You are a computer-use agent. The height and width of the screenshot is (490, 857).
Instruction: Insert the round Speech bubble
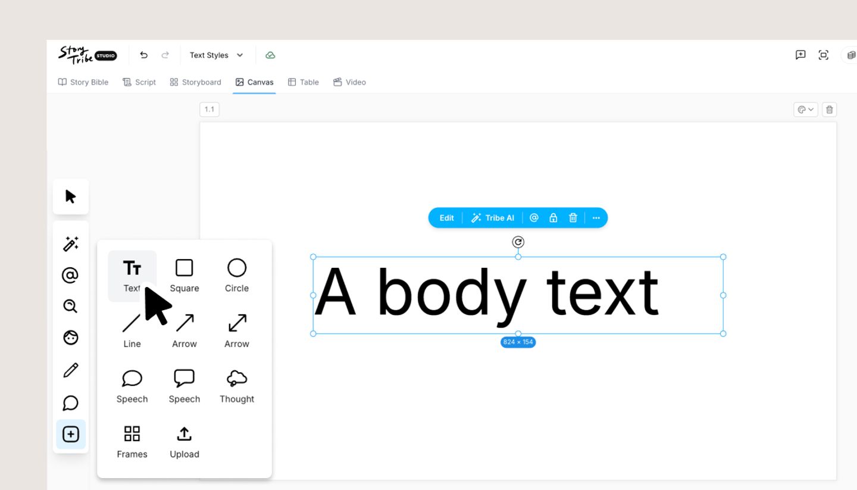point(132,386)
